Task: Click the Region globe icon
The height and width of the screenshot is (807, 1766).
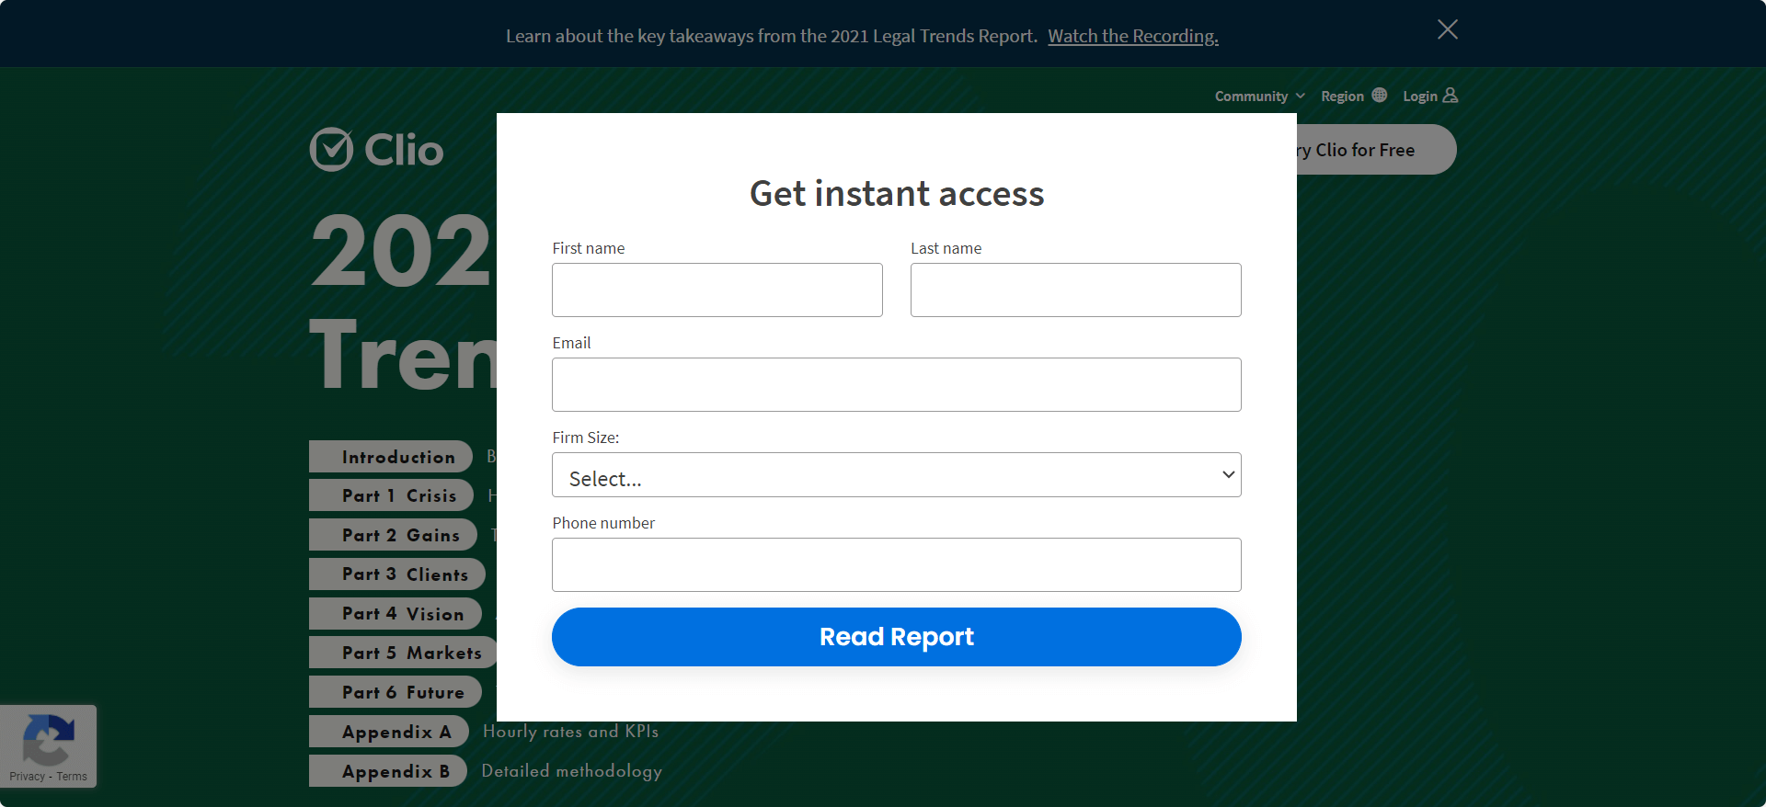Action: coord(1379,95)
